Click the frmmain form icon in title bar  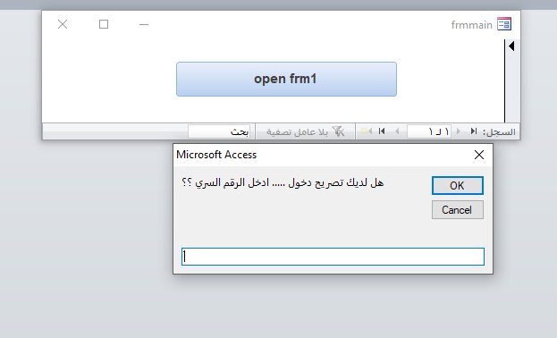click(504, 24)
